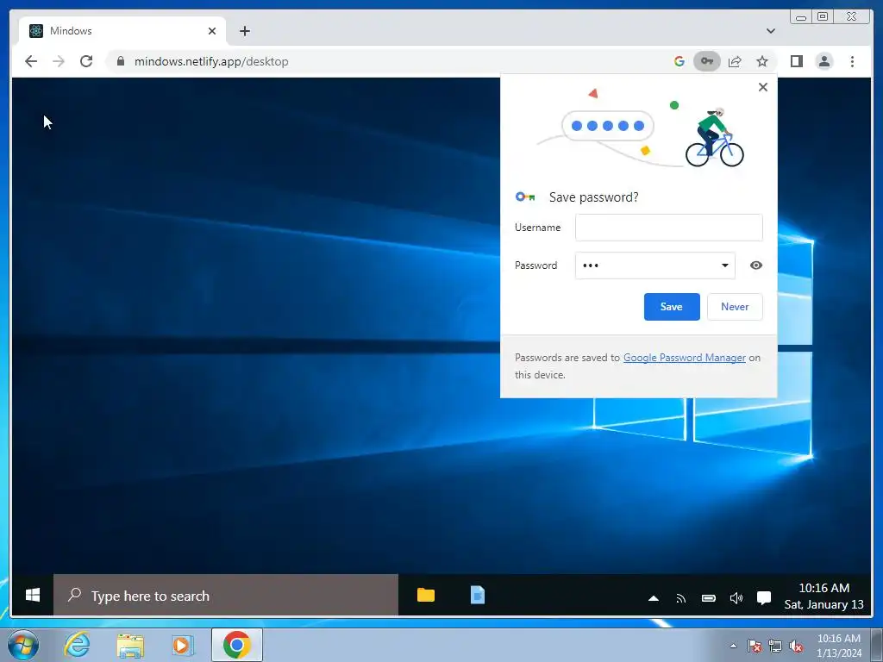Click the 10:16 AM Sat, January 13 clock

(824, 596)
